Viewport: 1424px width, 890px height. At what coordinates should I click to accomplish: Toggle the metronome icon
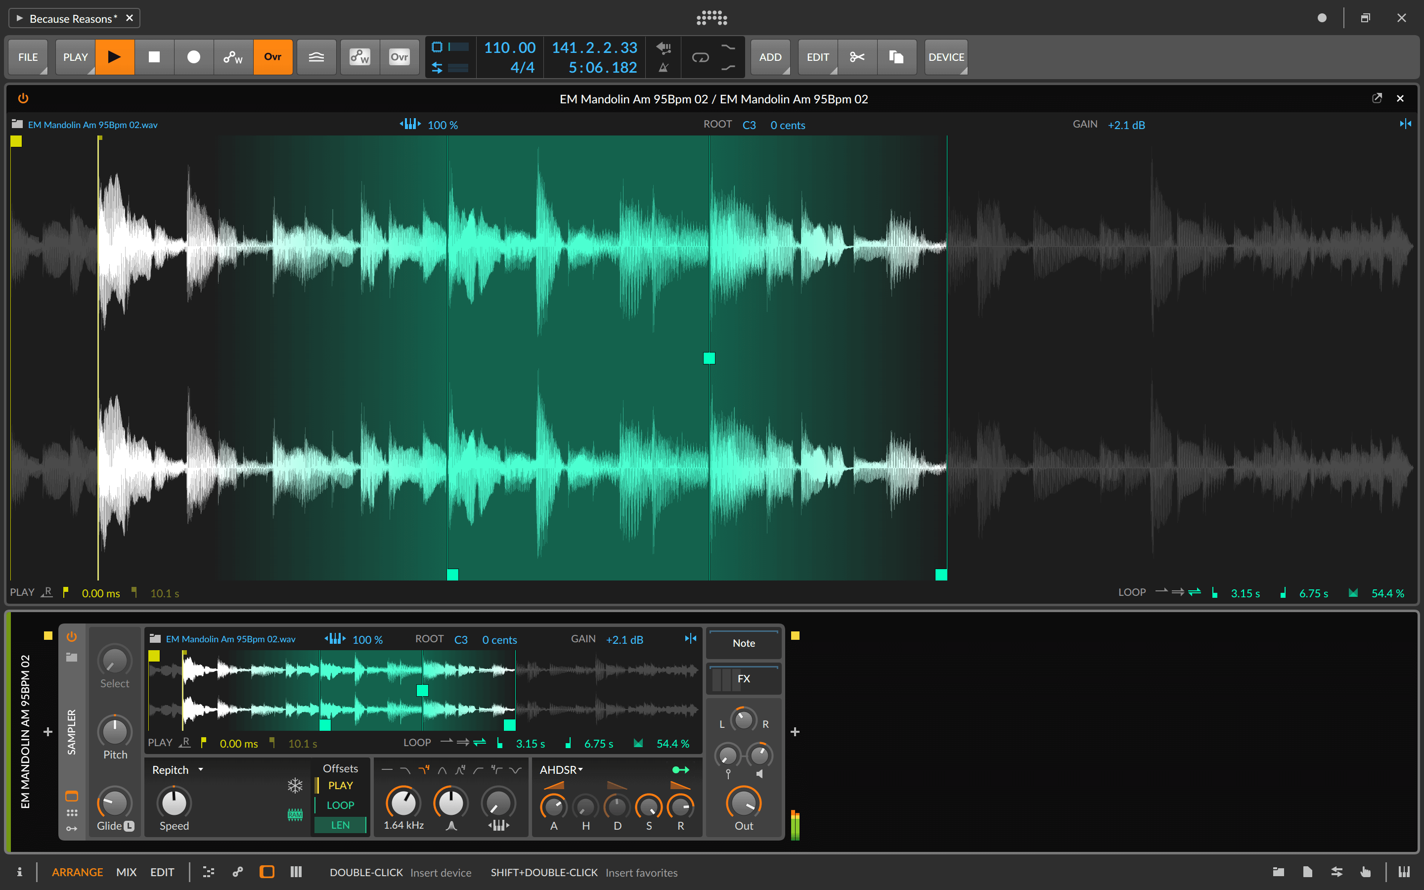coord(663,68)
